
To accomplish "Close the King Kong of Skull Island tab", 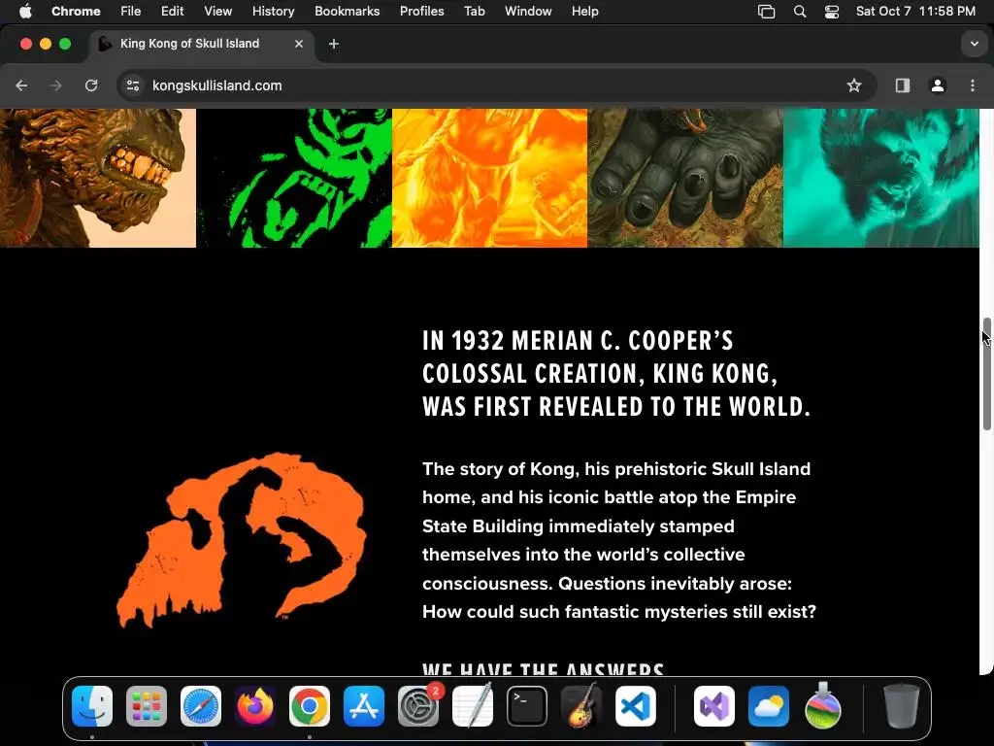I will pos(299,44).
